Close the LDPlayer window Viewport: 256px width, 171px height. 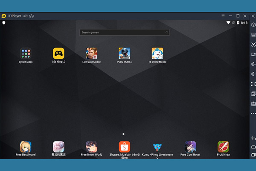pos(245,16)
